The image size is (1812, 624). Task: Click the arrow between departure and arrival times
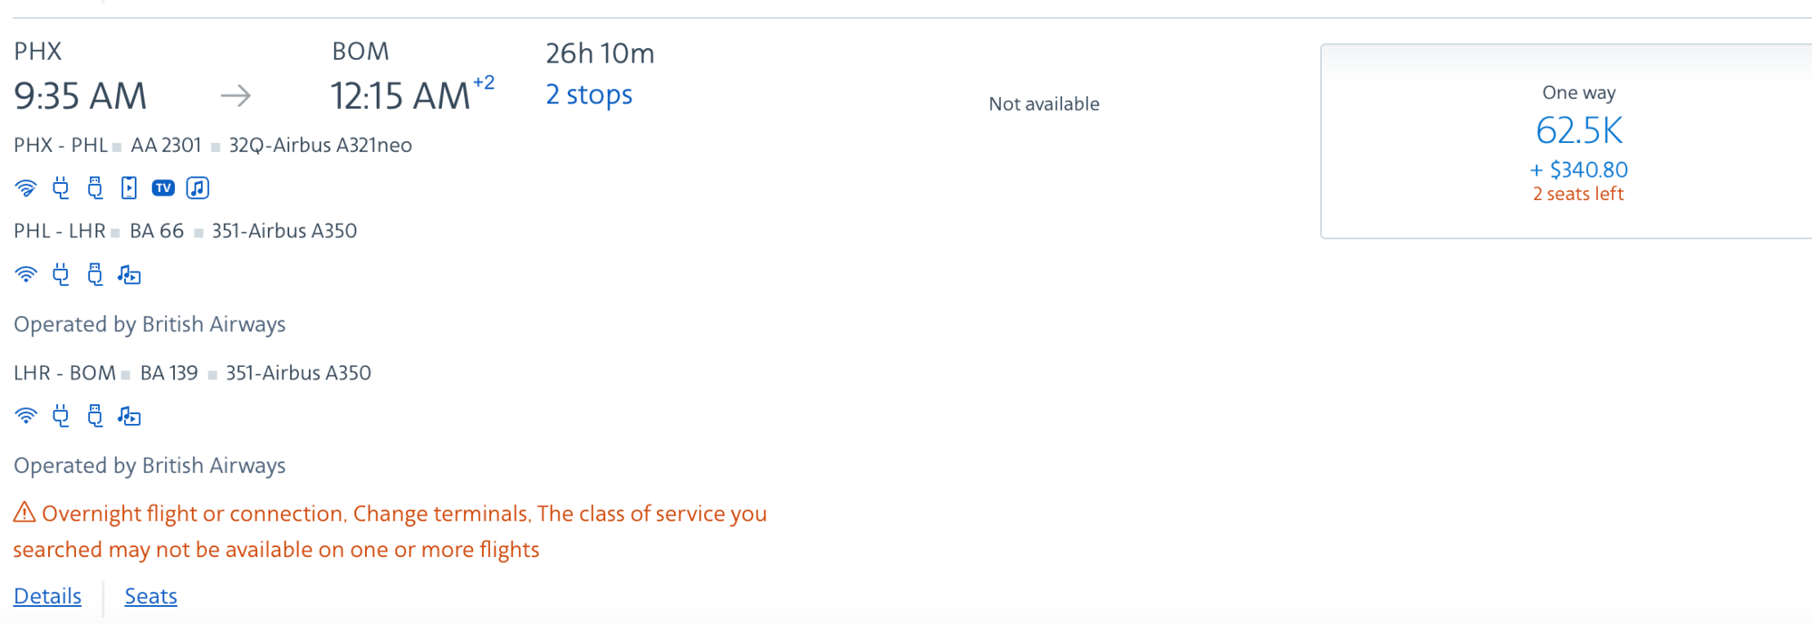[x=236, y=96]
